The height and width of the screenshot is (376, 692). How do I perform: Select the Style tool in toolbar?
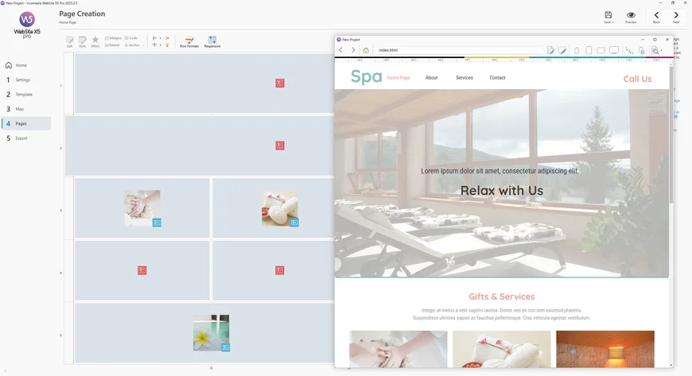(x=82, y=41)
